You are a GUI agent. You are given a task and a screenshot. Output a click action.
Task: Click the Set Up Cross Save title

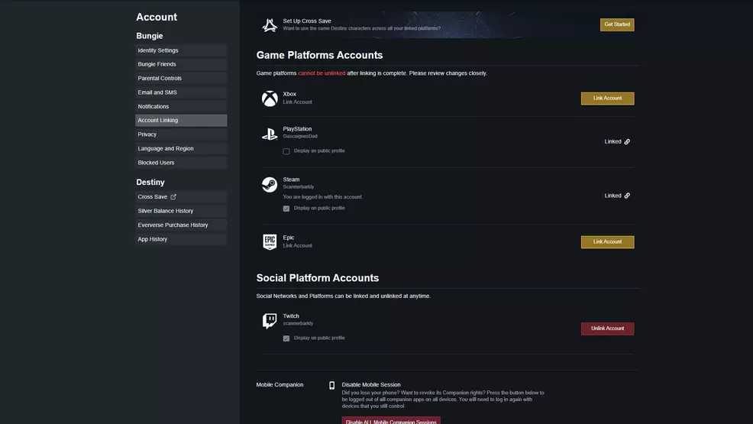[307, 21]
